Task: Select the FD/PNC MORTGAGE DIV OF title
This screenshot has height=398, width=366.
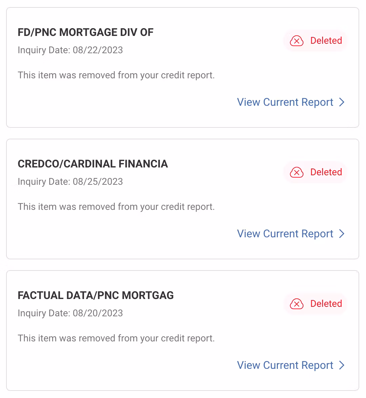Action: tap(85, 32)
